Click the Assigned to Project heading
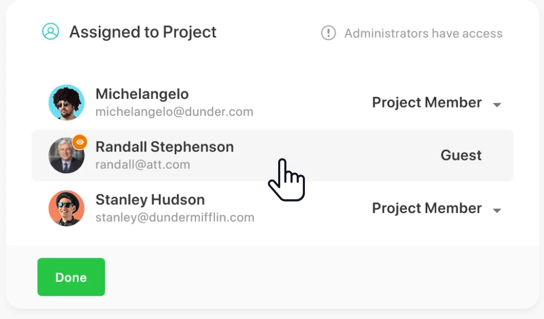This screenshot has width=544, height=319. [143, 32]
